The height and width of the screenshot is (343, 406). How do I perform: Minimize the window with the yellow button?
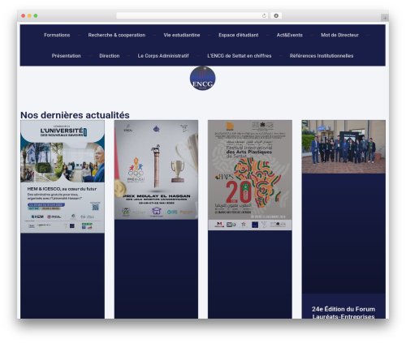(29, 16)
